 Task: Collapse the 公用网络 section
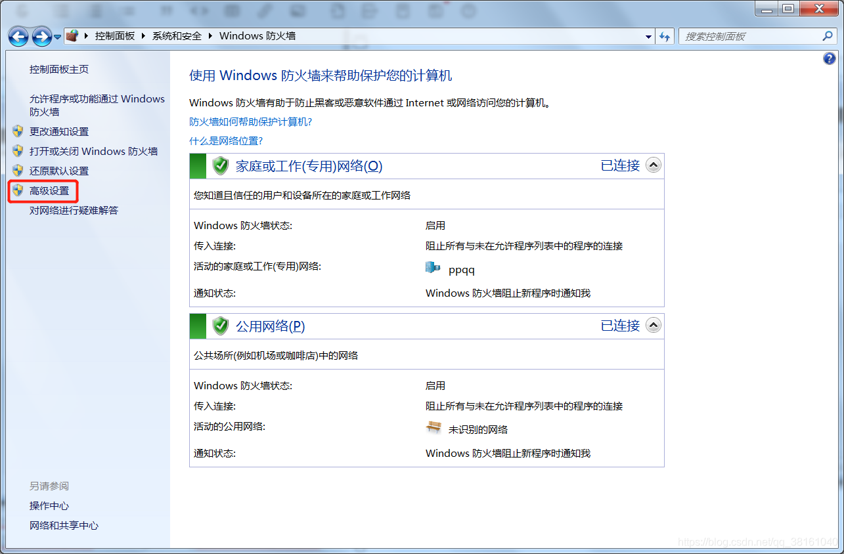(653, 325)
